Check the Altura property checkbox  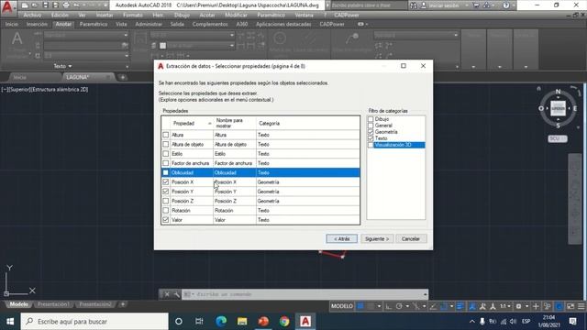(x=165, y=135)
